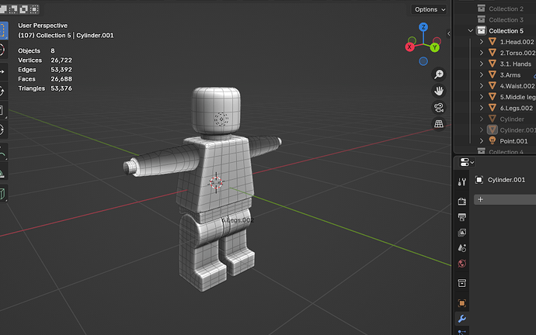Open the Modifiers wrench tab
This screenshot has height=335, width=536.
pyautogui.click(x=462, y=319)
